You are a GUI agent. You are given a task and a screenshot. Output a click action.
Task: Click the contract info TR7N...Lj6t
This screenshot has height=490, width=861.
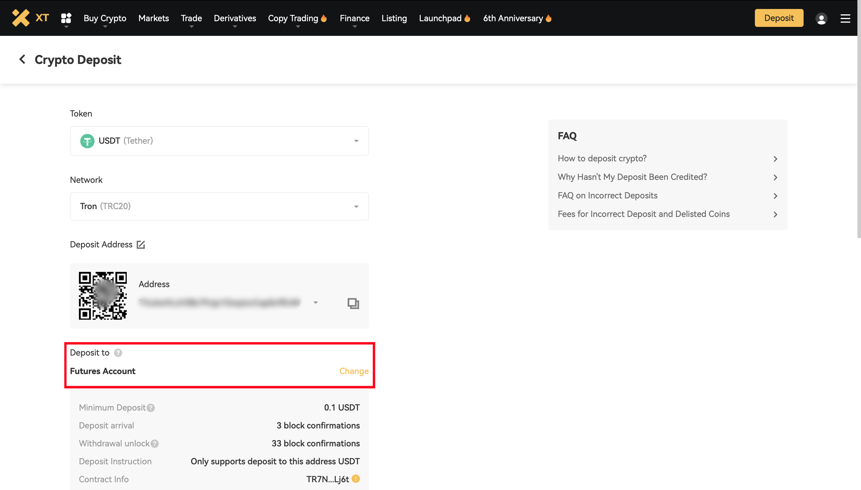(327, 479)
